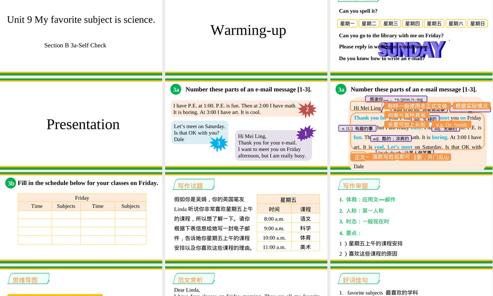Click the 星期五 box in spelling slide
The width and height of the screenshot is (493, 296).
(434, 23)
